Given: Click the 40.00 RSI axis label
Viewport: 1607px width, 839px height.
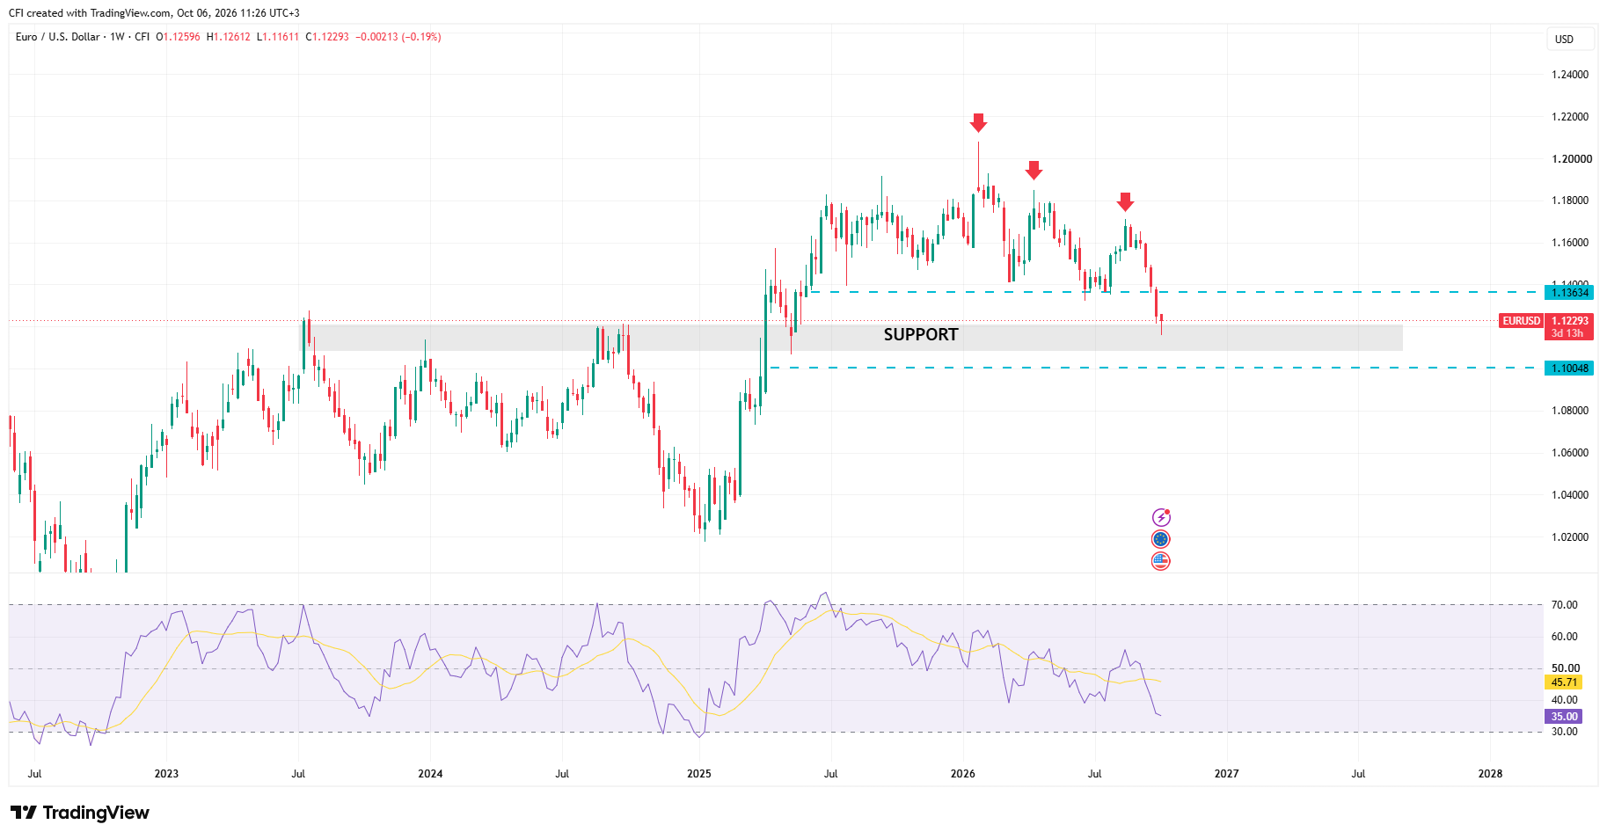Looking at the screenshot, I should [1565, 700].
